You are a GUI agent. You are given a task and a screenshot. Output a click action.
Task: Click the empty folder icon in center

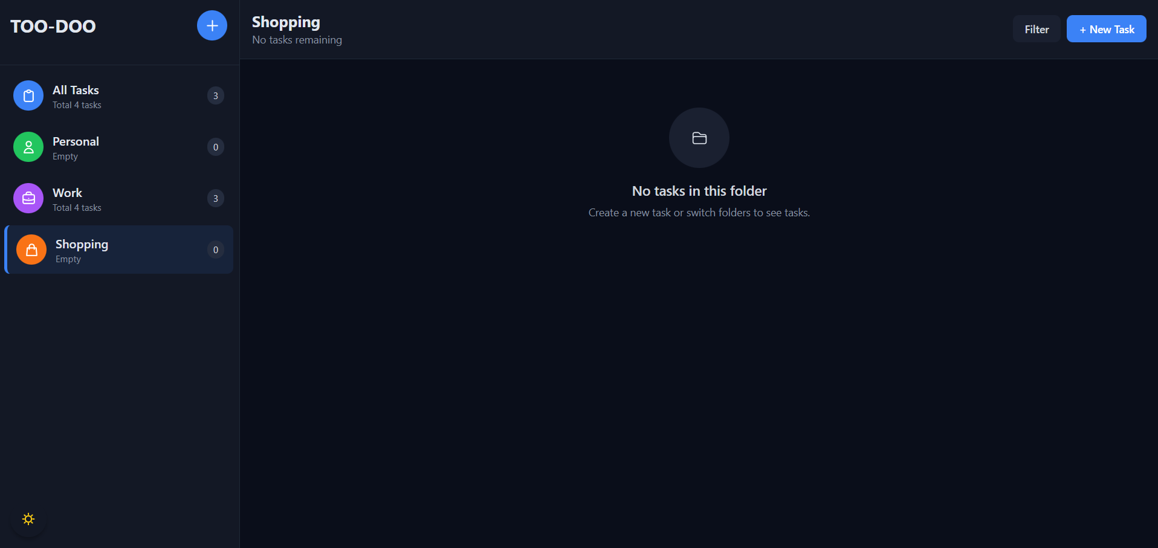click(699, 138)
